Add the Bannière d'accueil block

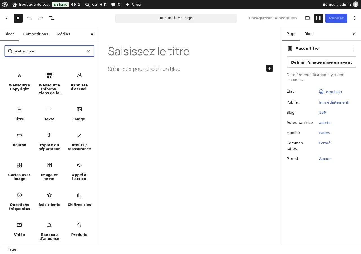(79, 81)
